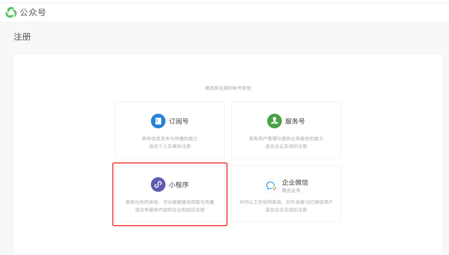Click 适合个人及媒体注册 description line
Screen dimensions: 449x255
pyautogui.click(x=170, y=146)
